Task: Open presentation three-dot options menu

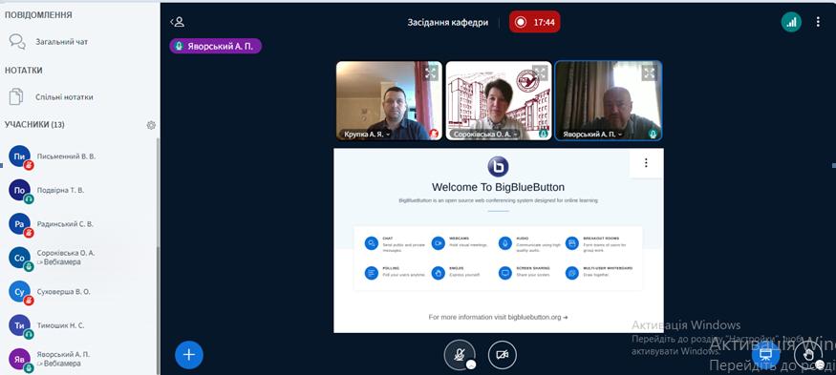Action: [646, 162]
